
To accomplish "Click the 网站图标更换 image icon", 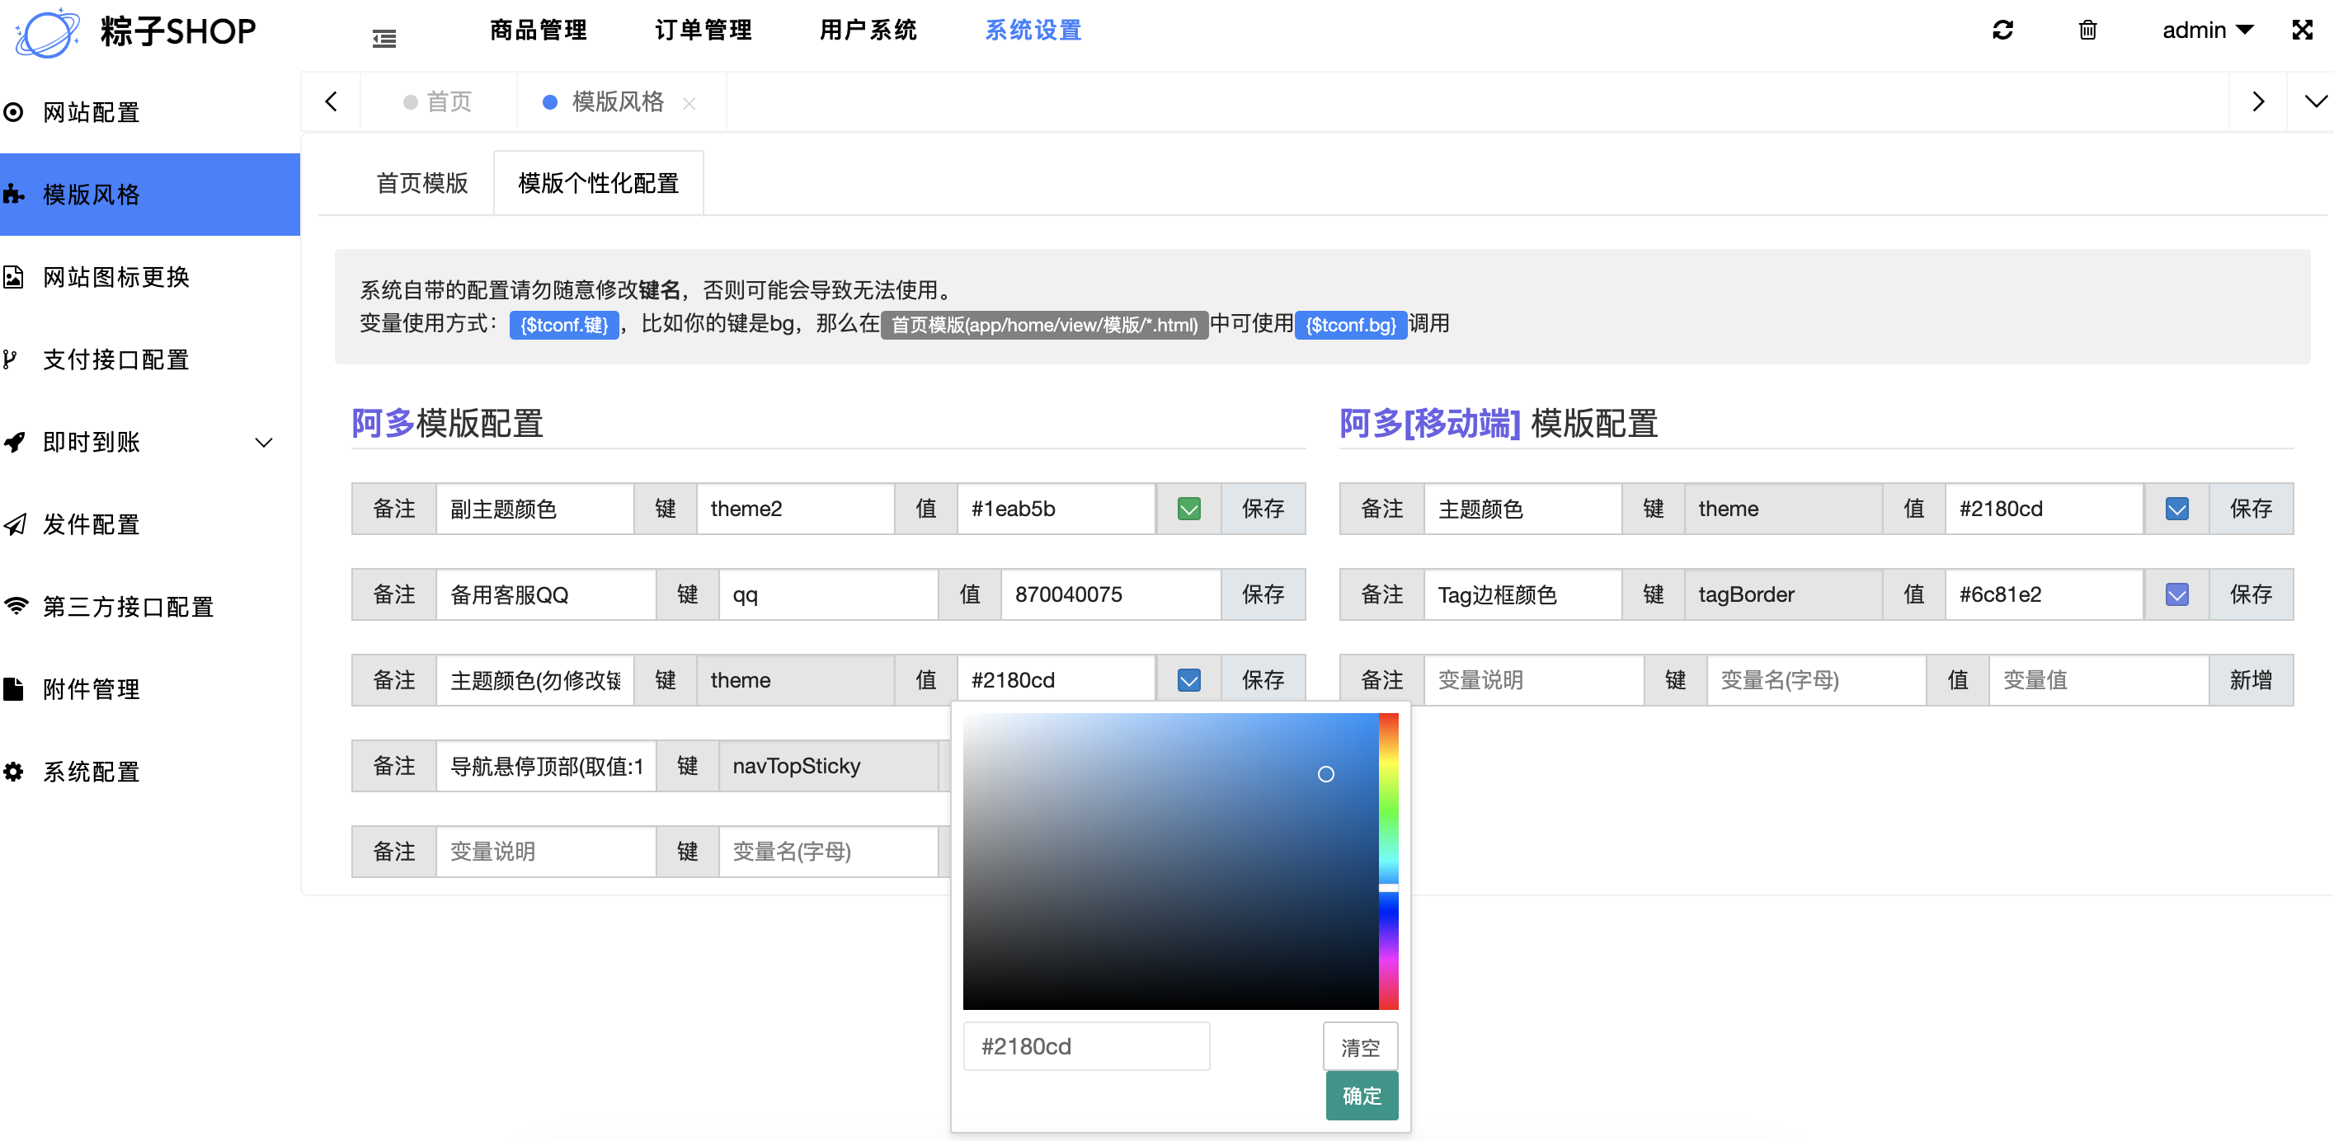I will pyautogui.click(x=13, y=277).
